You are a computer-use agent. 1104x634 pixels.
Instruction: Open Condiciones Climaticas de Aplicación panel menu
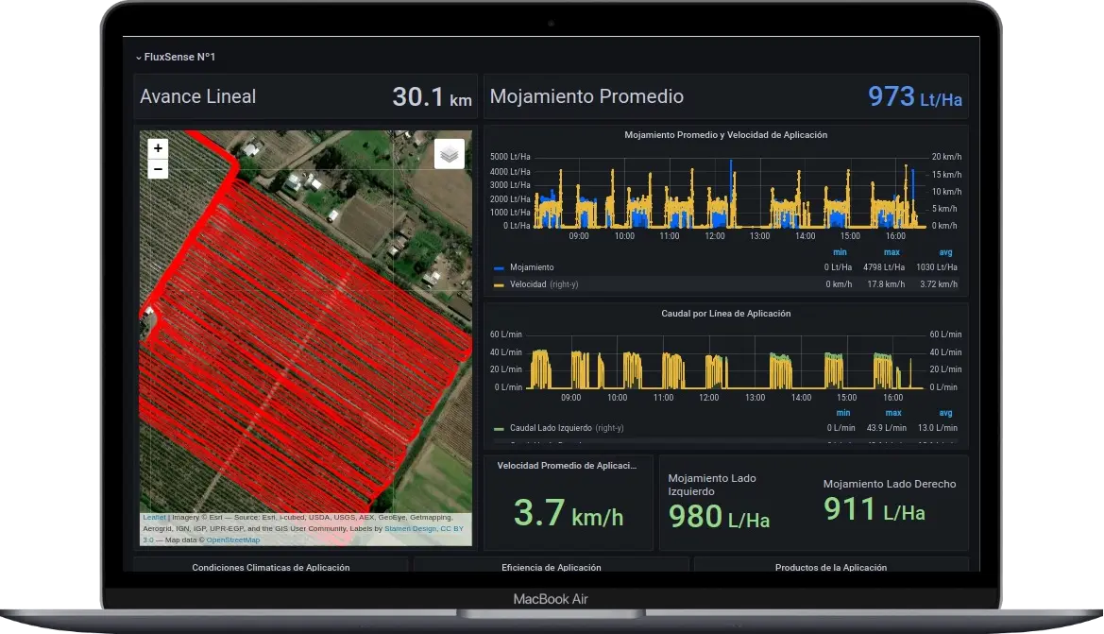tap(271, 567)
